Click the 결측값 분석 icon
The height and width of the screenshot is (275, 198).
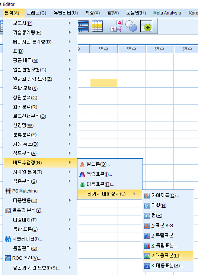point(8,210)
